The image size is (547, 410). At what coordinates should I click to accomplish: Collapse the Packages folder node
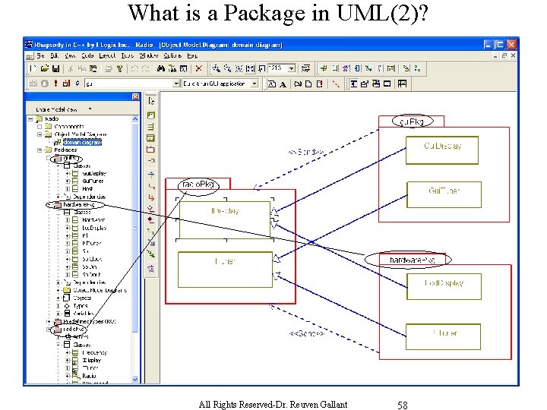40,150
